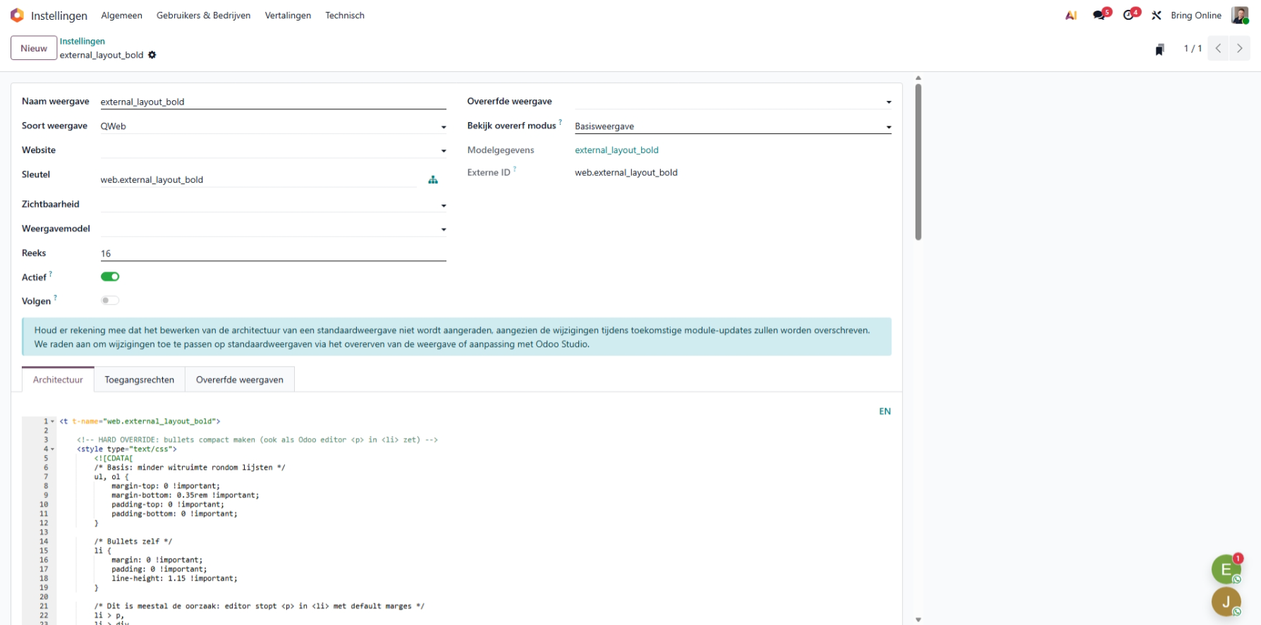Click the Odoo Instellingen app logo
Image resolution: width=1261 pixels, height=625 pixels.
pos(17,15)
